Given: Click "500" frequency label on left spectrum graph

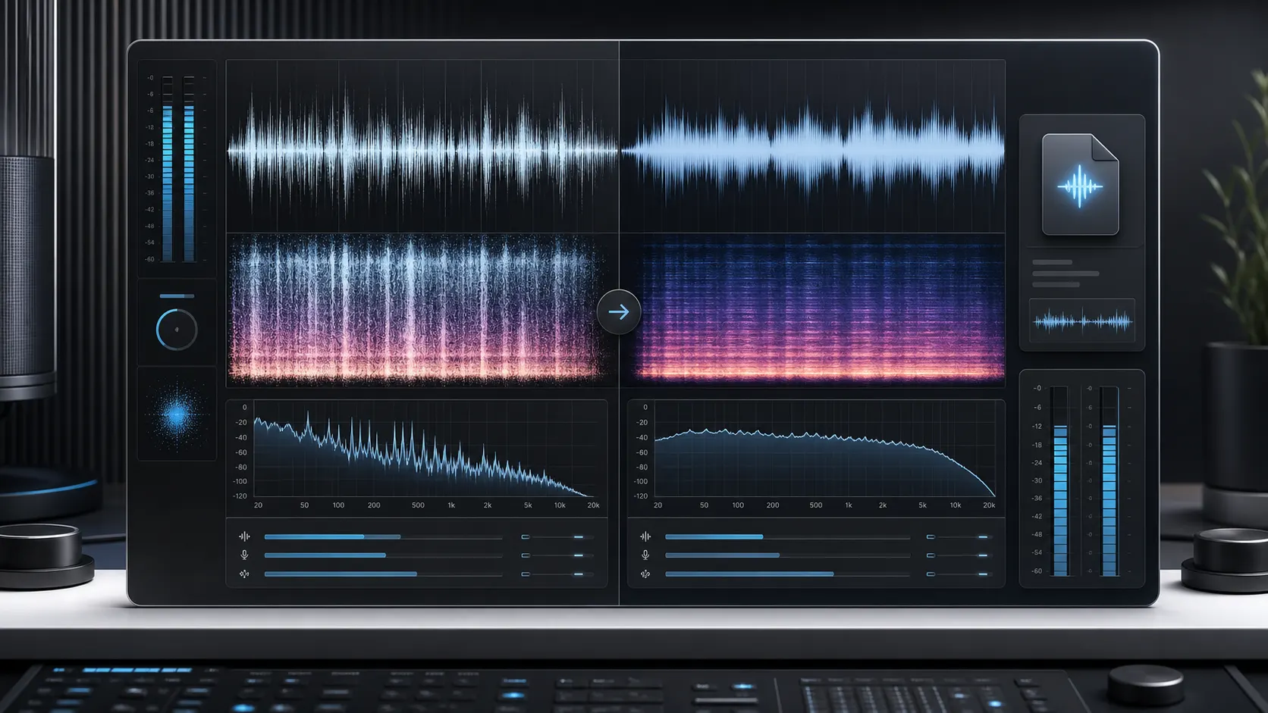Looking at the screenshot, I should [x=418, y=505].
